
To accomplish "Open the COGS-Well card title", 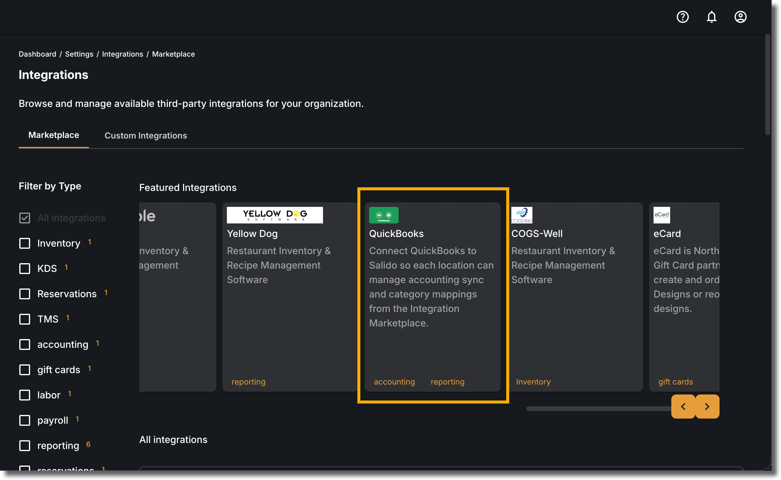I will [x=537, y=234].
